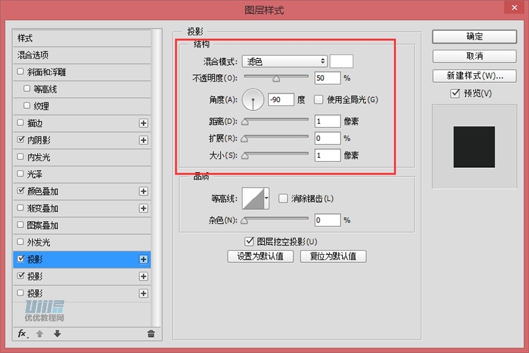This screenshot has width=529, height=353.
Task: Open the 混合模式 dropdown showing 滤色
Action: [285, 61]
